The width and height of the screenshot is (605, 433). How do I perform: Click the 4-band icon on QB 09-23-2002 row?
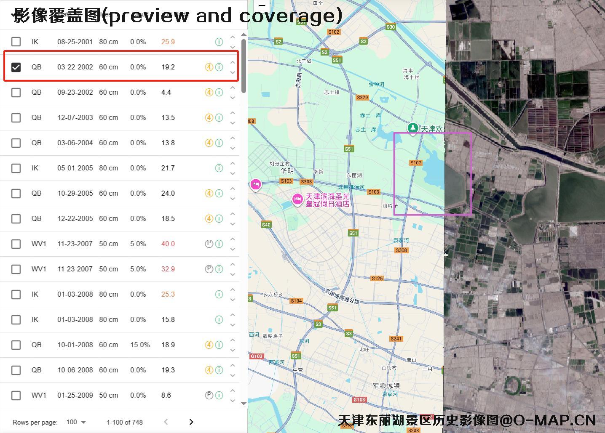click(209, 92)
